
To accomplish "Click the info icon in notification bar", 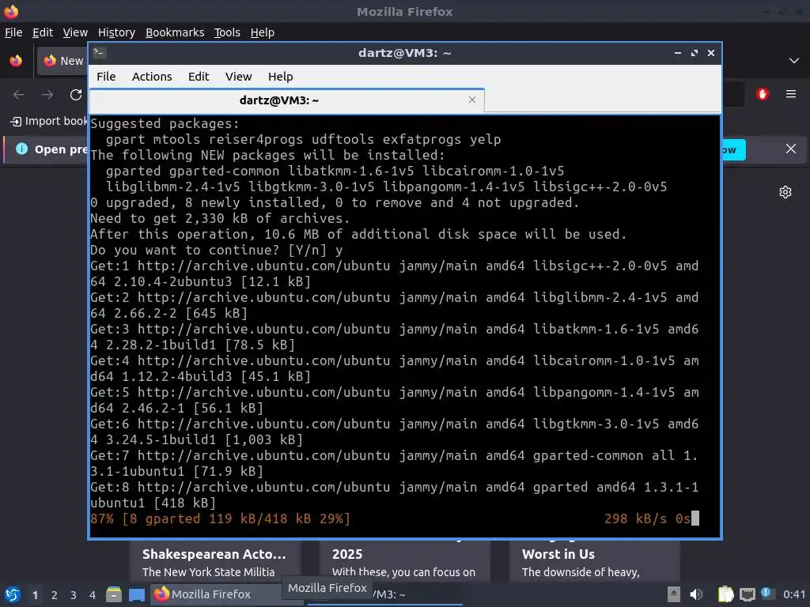I will coord(21,149).
